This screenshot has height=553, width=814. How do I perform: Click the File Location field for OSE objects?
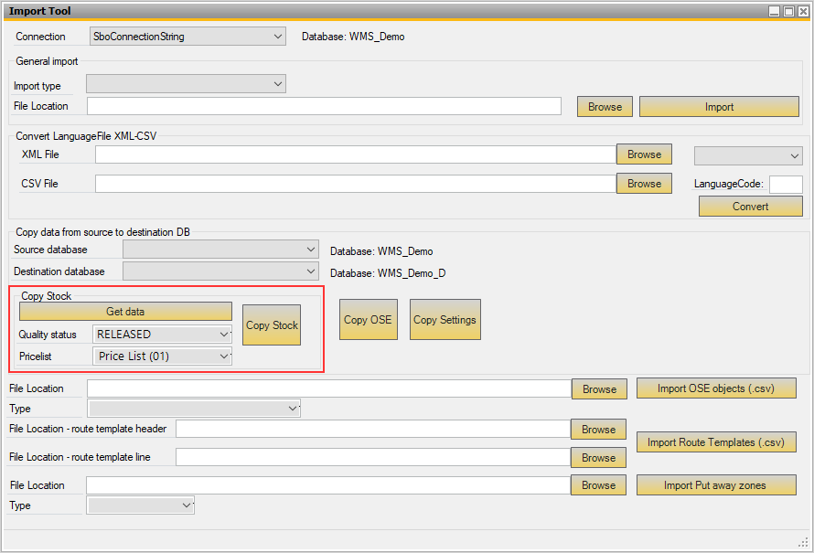coord(329,388)
